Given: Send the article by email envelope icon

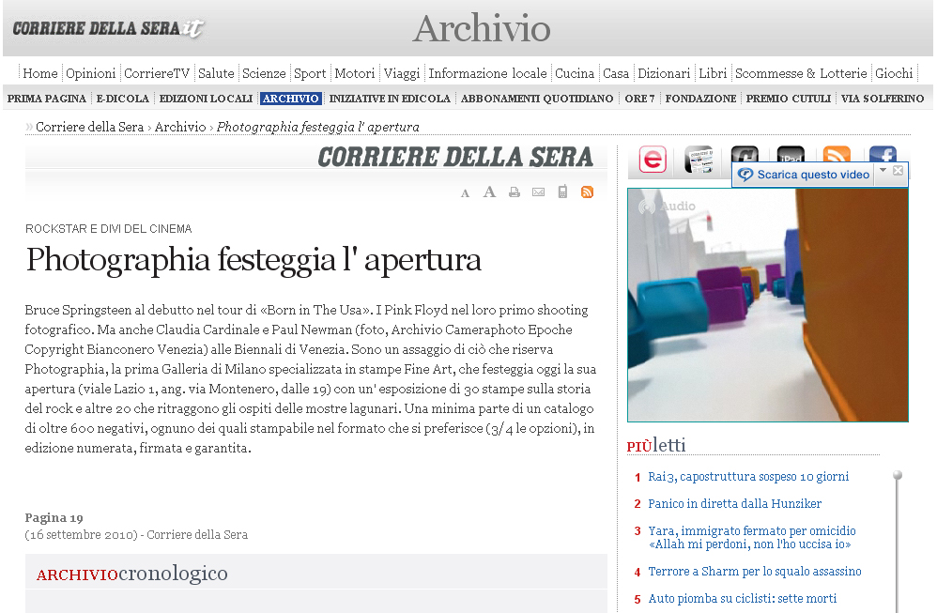Looking at the screenshot, I should (x=538, y=192).
